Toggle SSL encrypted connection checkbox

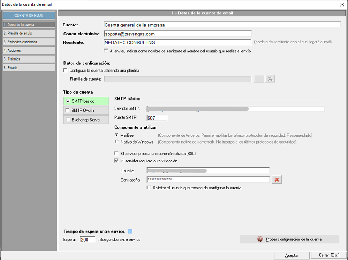click(116, 154)
